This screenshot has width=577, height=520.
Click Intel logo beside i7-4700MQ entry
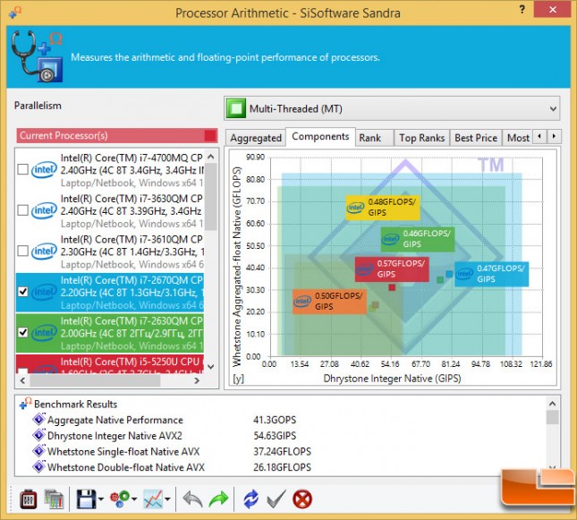pyautogui.click(x=44, y=170)
